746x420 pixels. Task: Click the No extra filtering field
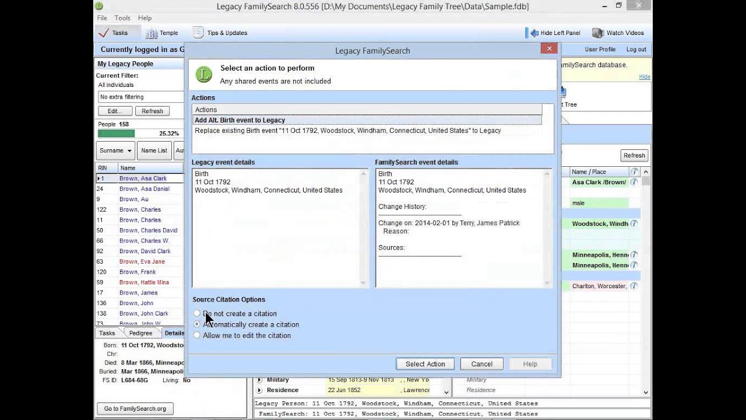point(140,97)
